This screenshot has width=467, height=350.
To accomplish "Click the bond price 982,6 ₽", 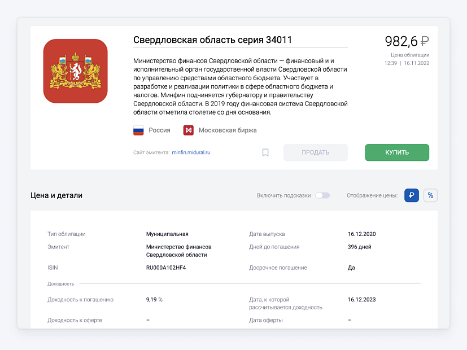I will (x=407, y=41).
